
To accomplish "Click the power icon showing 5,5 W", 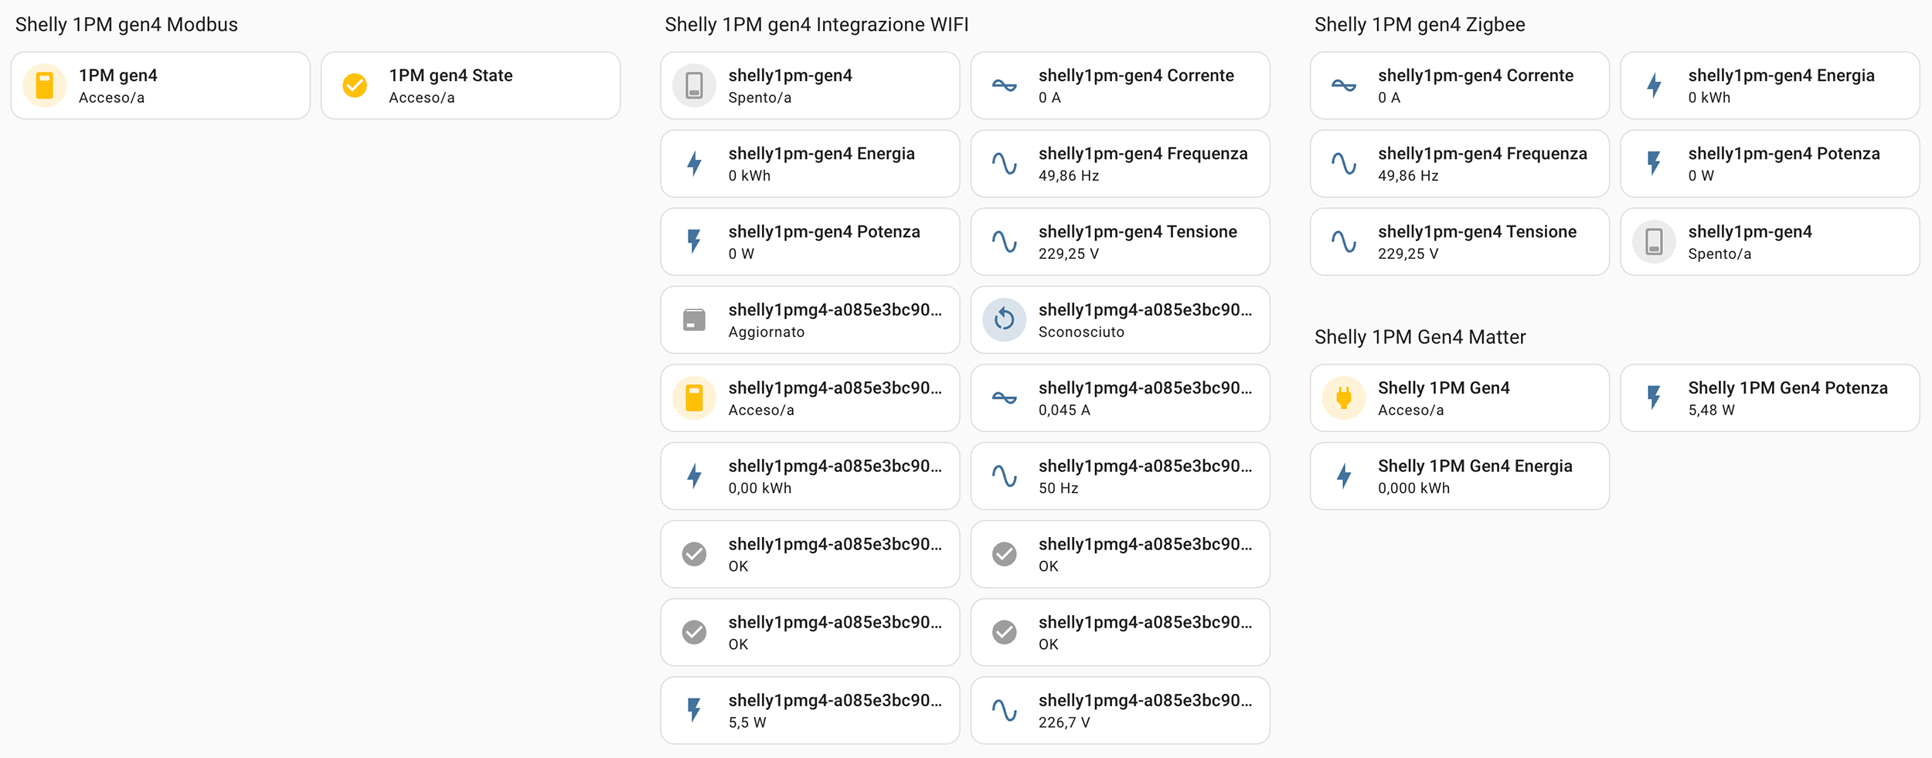I will click(694, 710).
